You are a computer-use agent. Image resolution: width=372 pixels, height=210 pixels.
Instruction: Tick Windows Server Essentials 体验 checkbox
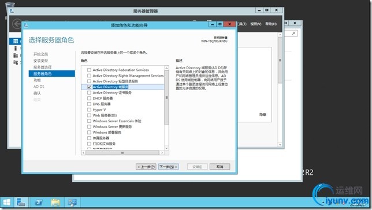point(89,121)
